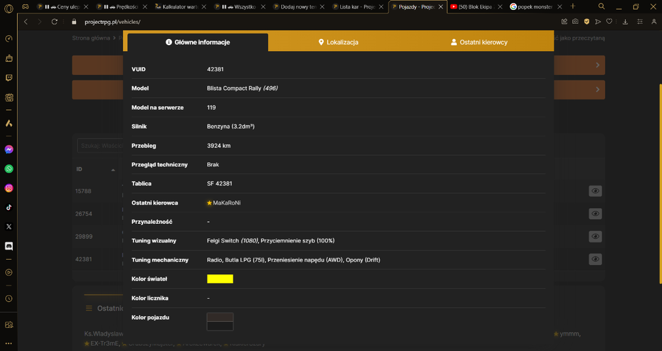Open browser downloads icon
Viewport: 662px width, 351px height.
coord(626,22)
